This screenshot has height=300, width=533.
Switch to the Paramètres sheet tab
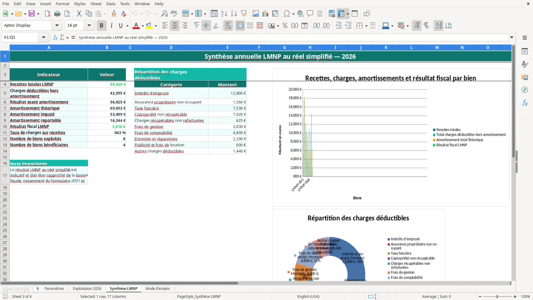click(54, 289)
